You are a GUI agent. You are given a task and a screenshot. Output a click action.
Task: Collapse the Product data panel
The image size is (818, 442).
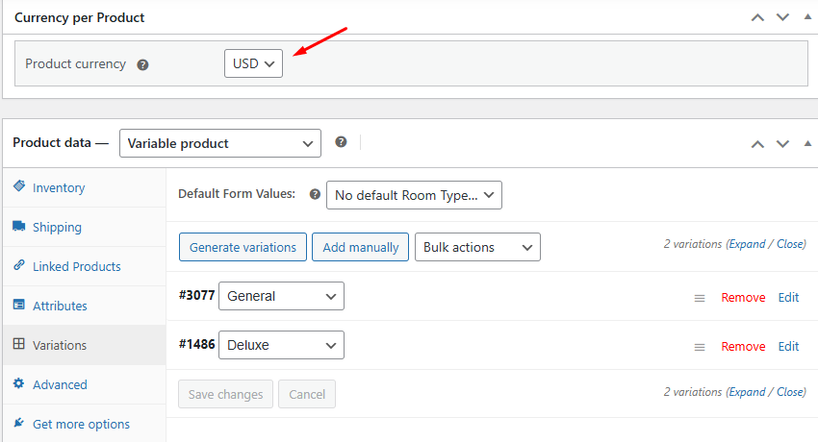click(806, 143)
